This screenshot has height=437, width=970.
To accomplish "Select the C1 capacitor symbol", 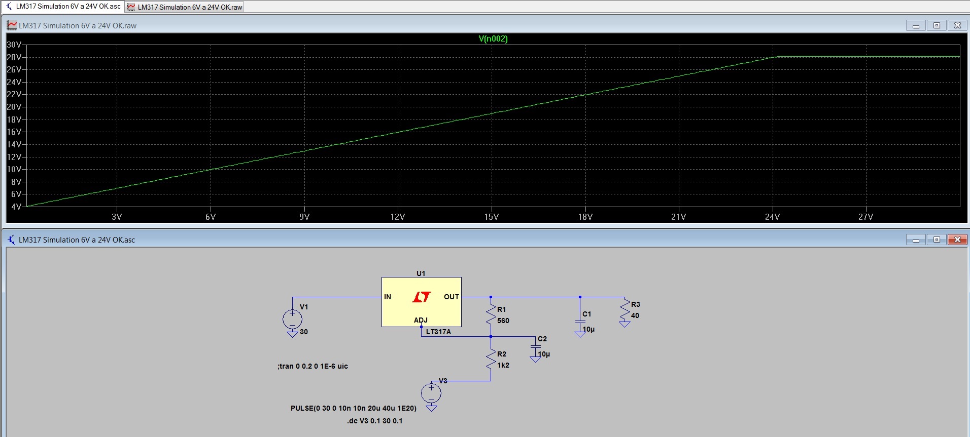I will point(580,322).
